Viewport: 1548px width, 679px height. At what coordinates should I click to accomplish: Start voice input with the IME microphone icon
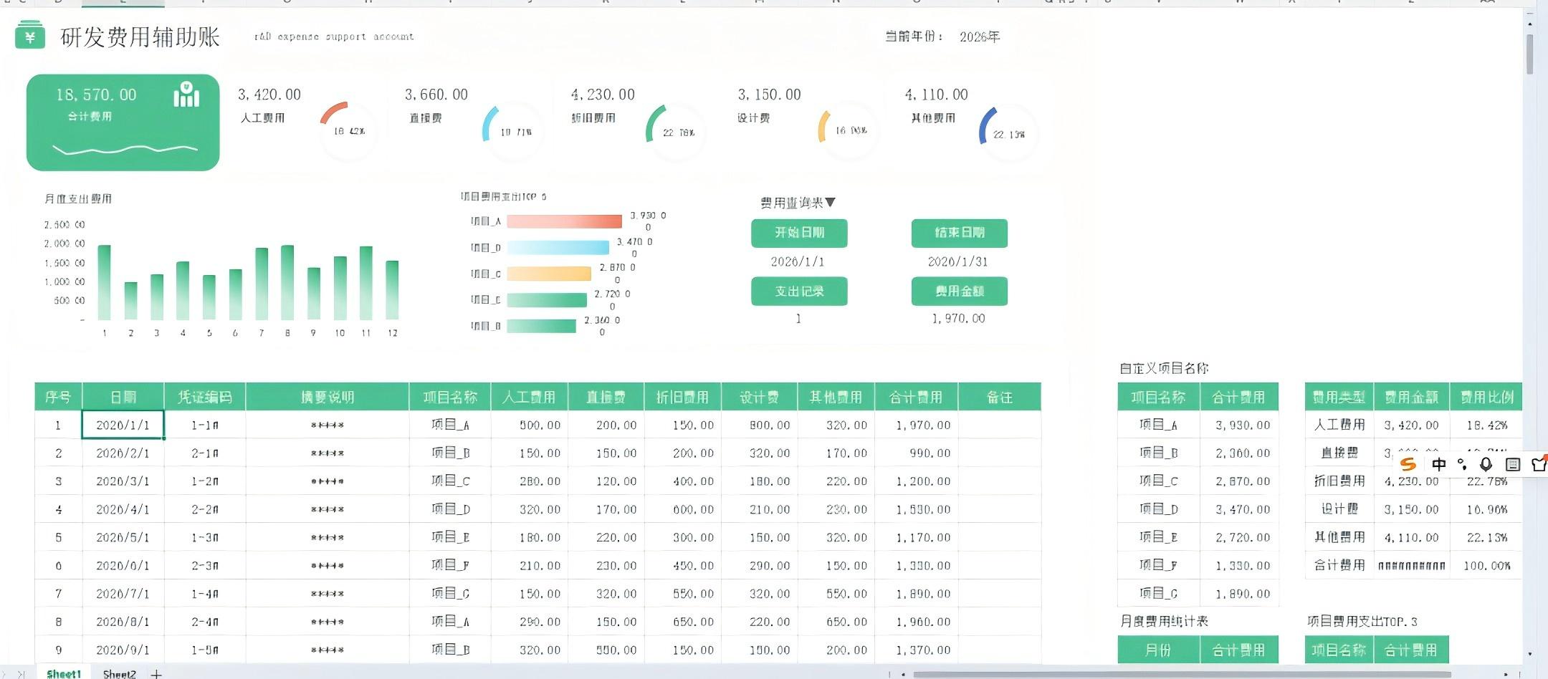click(1486, 464)
